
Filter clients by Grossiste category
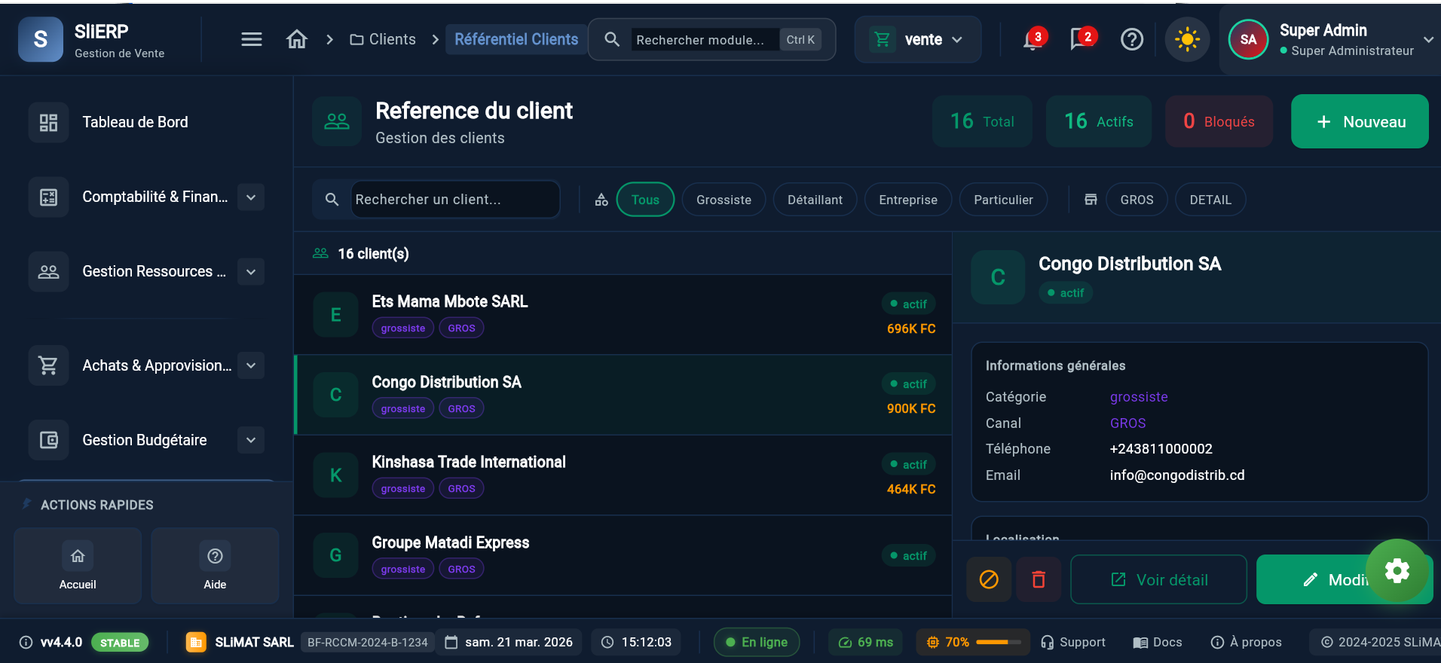coord(724,200)
